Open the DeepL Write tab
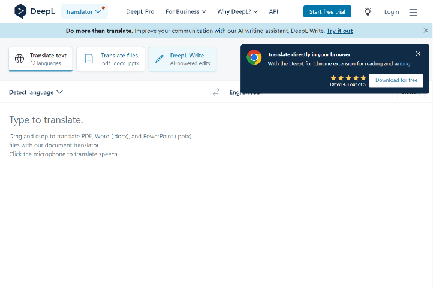Image resolution: width=433 pixels, height=288 pixels. pyautogui.click(x=182, y=59)
